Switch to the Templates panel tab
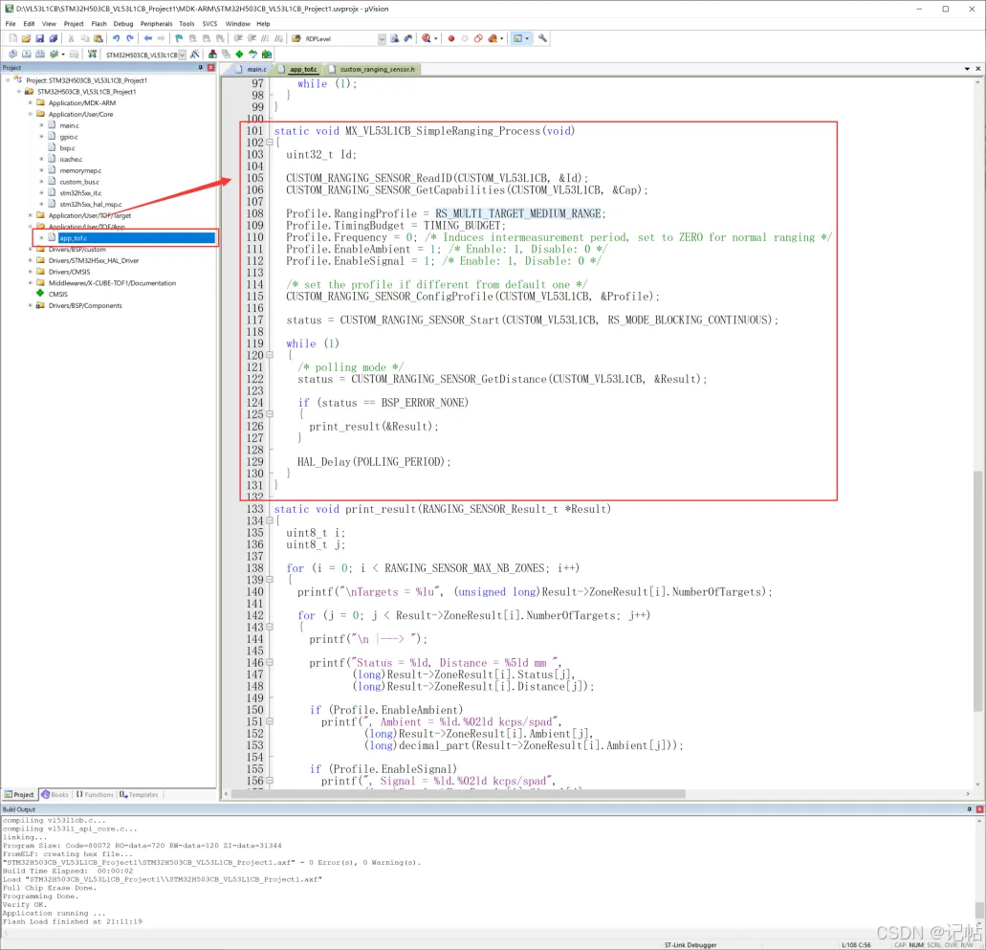The image size is (986, 950). click(x=139, y=795)
